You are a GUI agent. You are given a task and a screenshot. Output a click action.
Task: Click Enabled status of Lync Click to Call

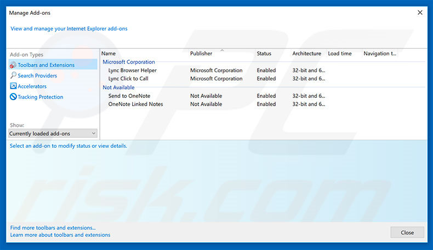[x=266, y=79]
